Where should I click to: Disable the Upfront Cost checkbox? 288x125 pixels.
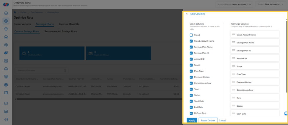click(x=191, y=113)
